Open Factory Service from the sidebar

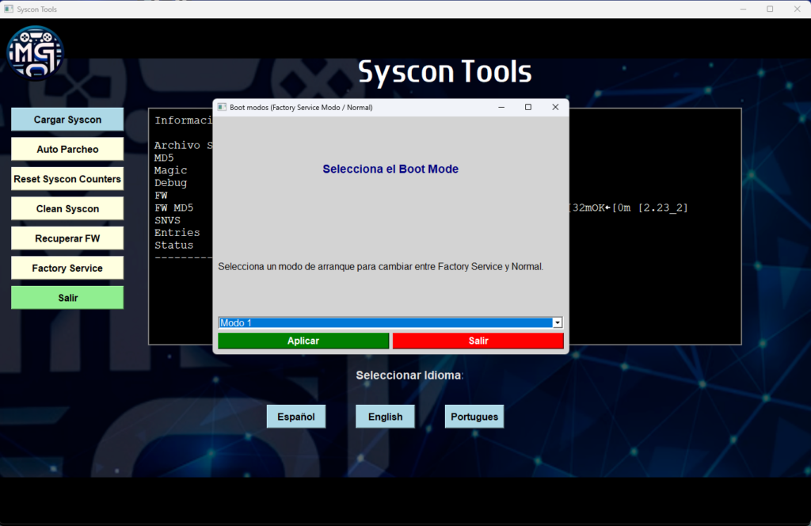click(67, 268)
